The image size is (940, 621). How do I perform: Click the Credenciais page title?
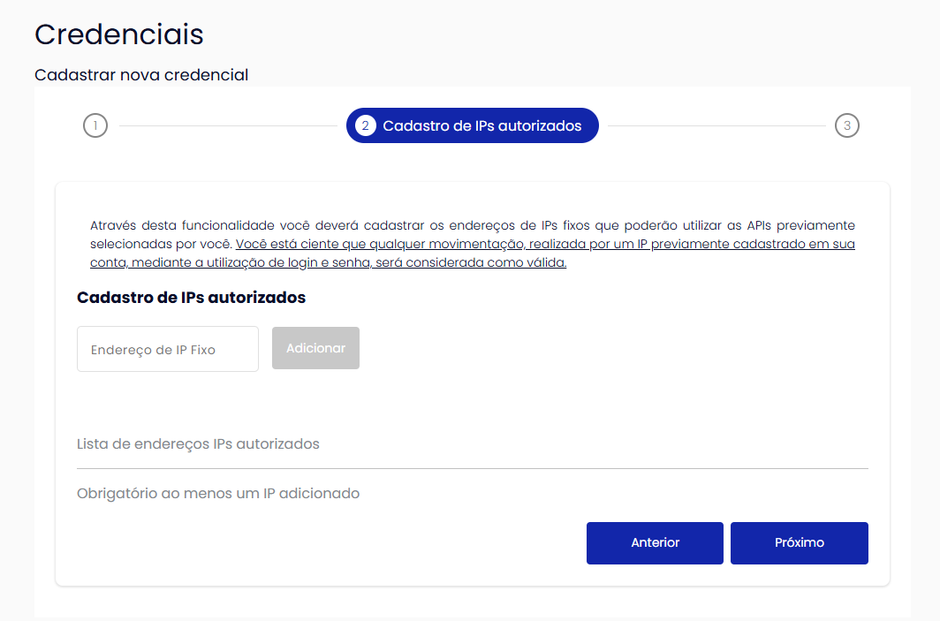tap(118, 34)
